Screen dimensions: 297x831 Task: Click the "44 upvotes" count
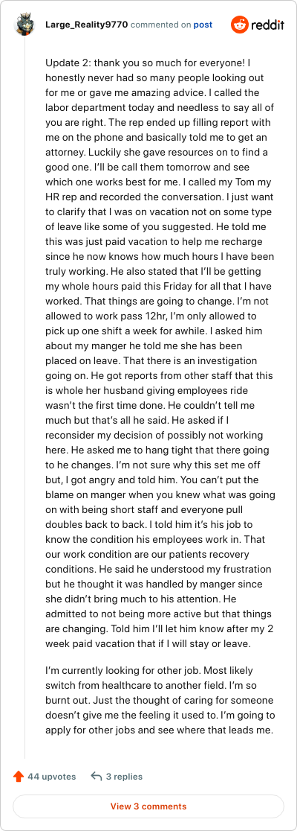click(x=52, y=777)
